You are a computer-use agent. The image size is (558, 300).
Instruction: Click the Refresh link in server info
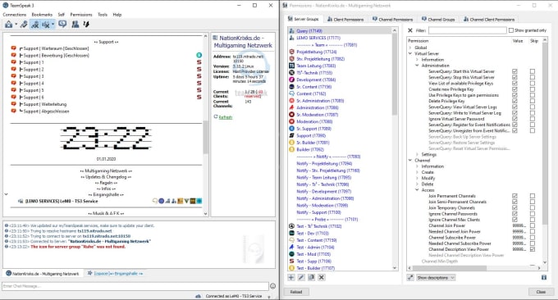tap(226, 117)
